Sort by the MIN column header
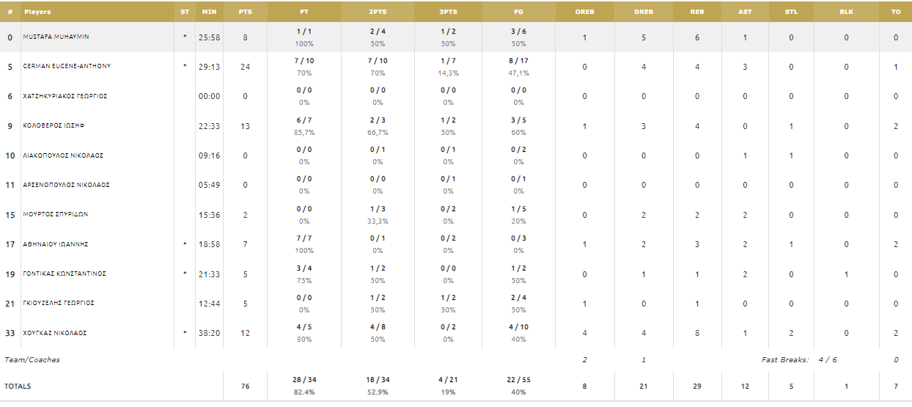 pyautogui.click(x=209, y=12)
